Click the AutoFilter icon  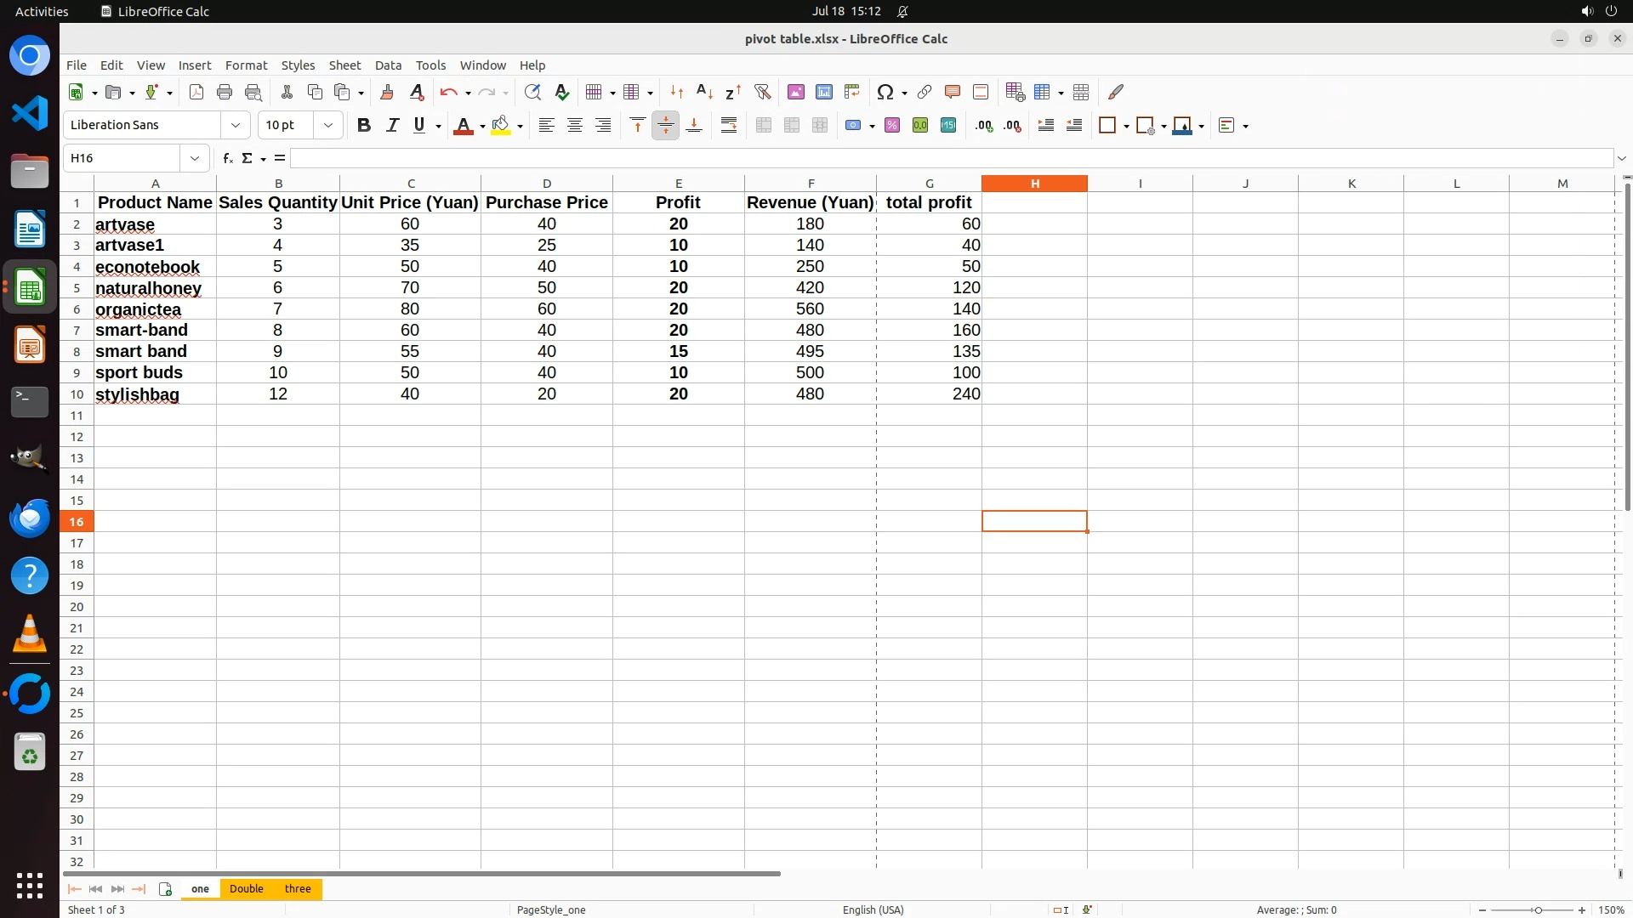tap(762, 92)
